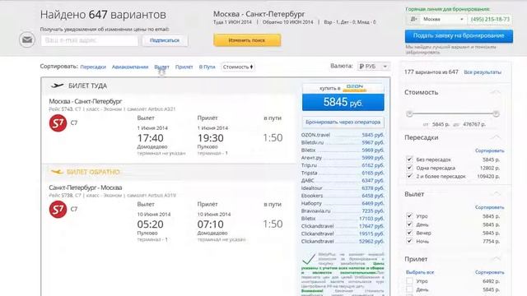Sort results by Вылет in the top sort bar

[x=161, y=67]
